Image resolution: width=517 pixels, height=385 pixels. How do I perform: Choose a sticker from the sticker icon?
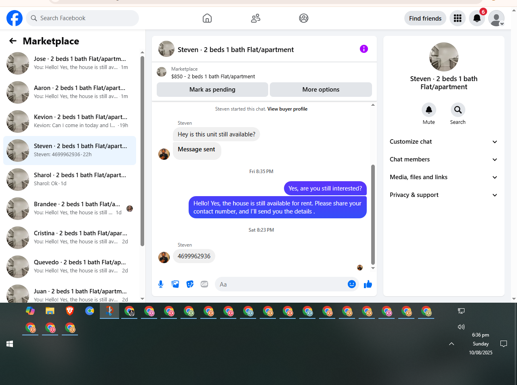pyautogui.click(x=190, y=284)
